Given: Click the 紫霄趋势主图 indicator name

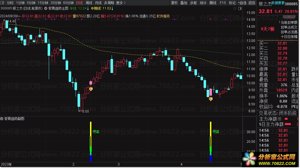Looking at the screenshot, I should pos(58,8).
